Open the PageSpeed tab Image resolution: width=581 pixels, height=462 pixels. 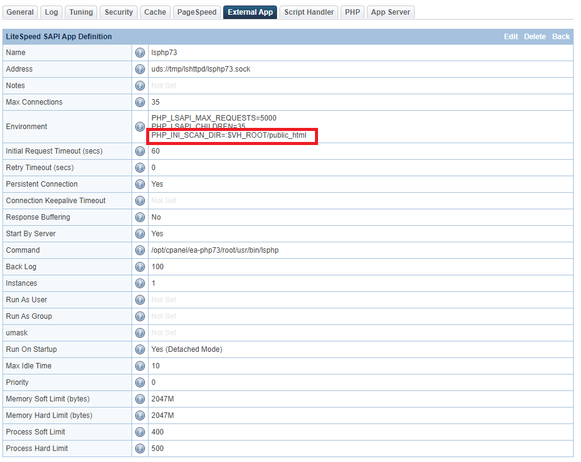pyautogui.click(x=197, y=12)
